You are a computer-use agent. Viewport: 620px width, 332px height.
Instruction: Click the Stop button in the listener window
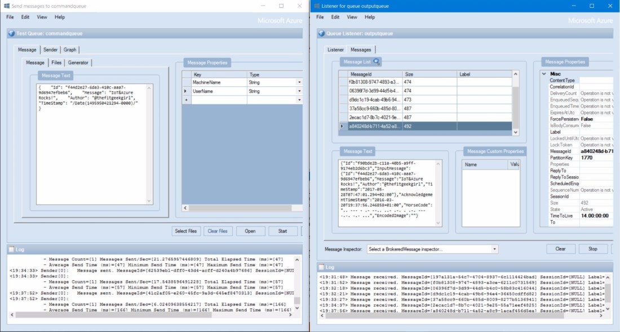592,249
